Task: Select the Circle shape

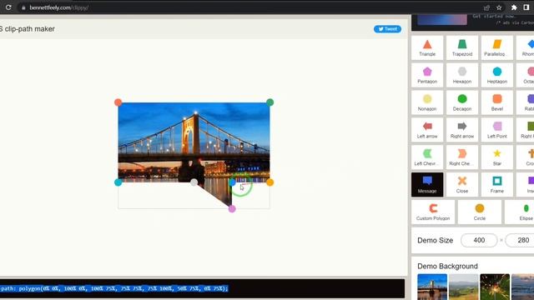Action: 480,212
